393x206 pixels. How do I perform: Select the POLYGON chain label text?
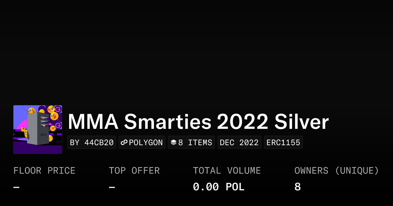point(146,143)
